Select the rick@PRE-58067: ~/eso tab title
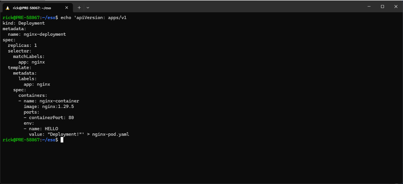 click(x=32, y=8)
